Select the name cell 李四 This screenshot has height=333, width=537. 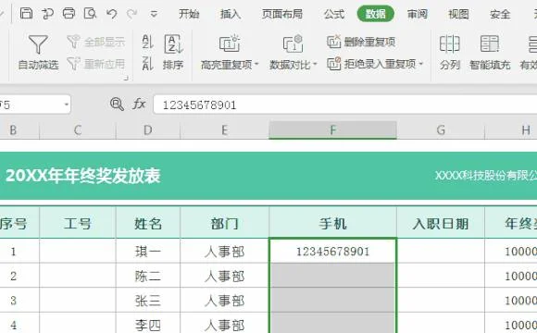(x=148, y=324)
